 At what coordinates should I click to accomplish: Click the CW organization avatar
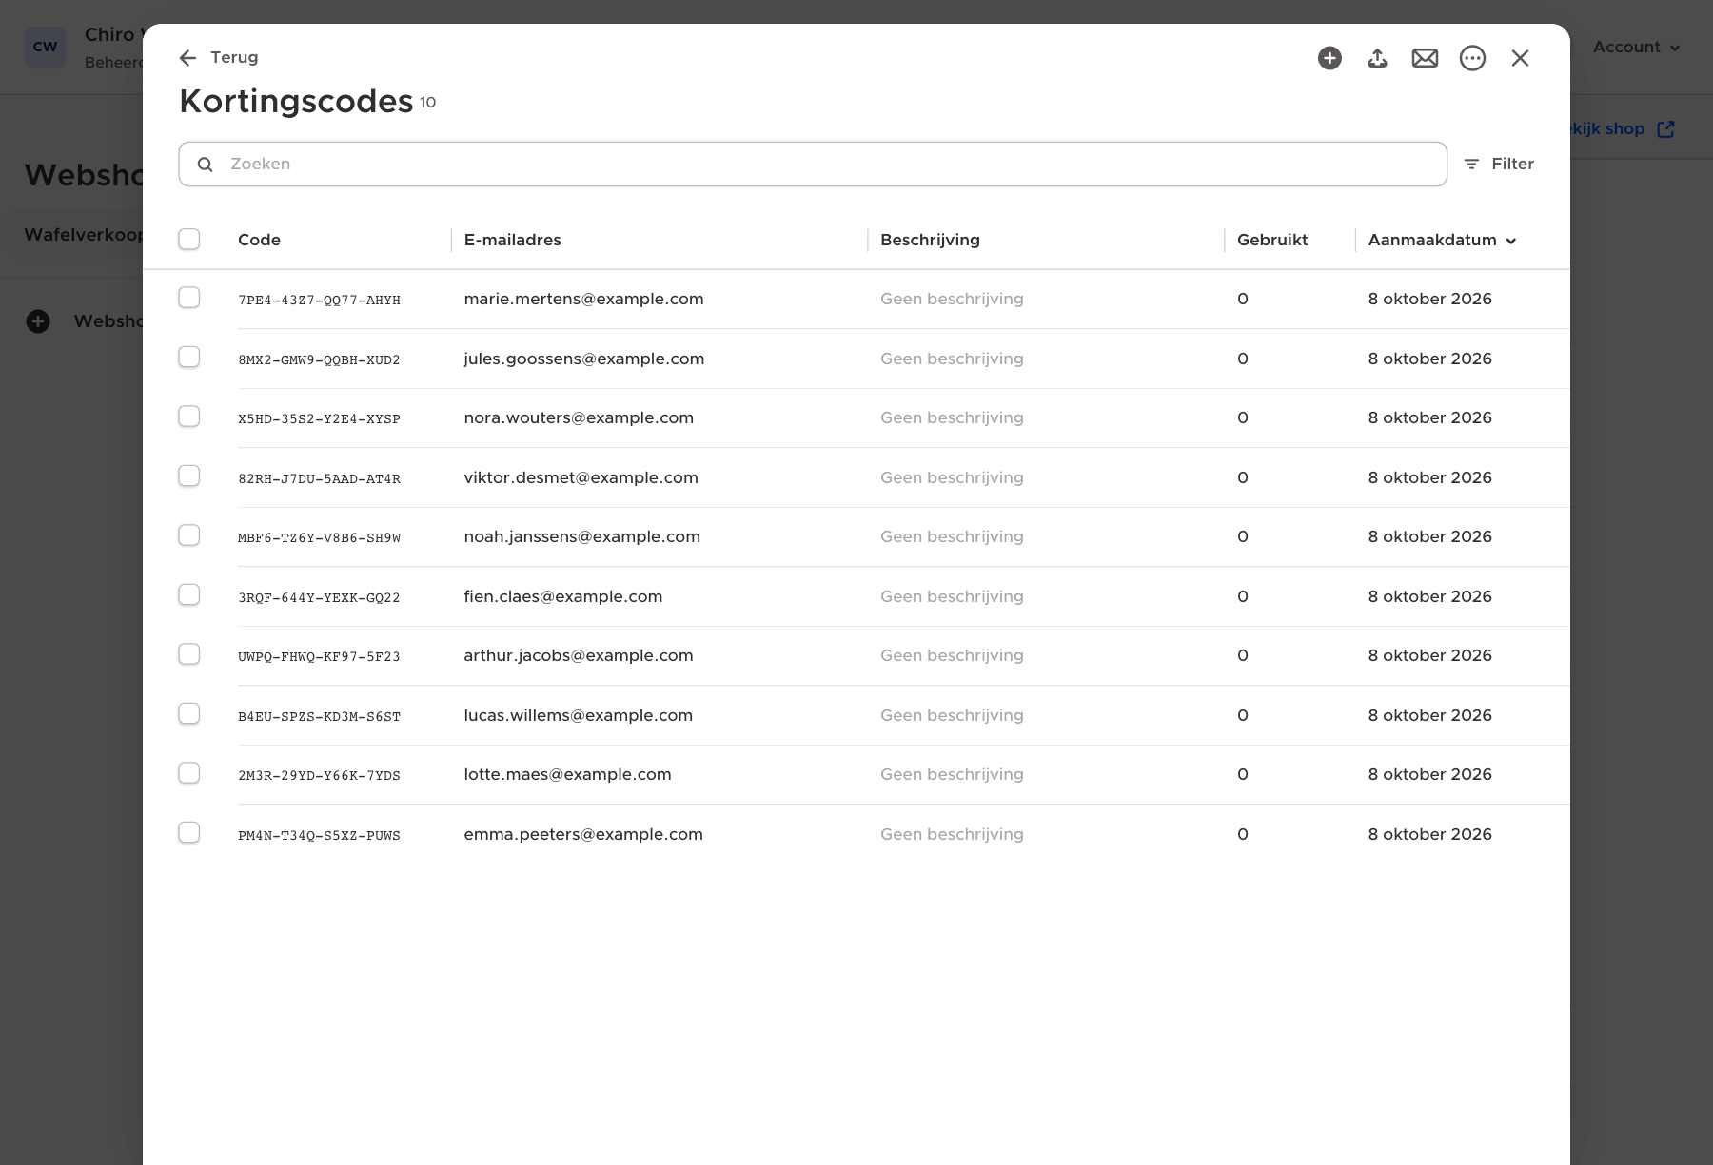click(45, 47)
